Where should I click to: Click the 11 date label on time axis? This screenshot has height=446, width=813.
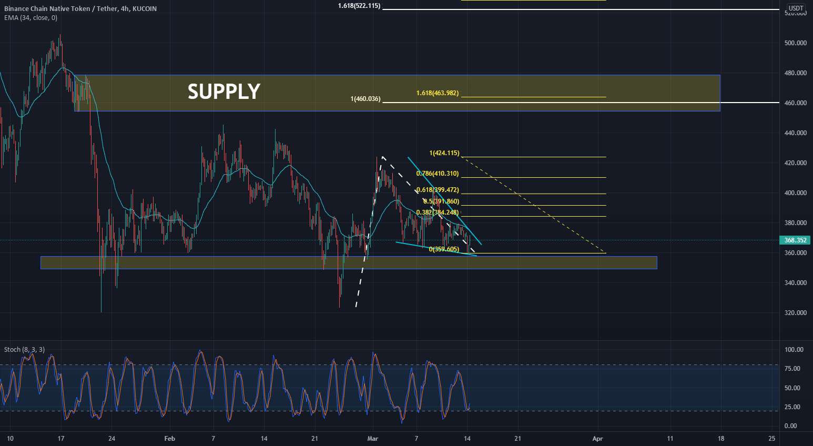coord(670,438)
